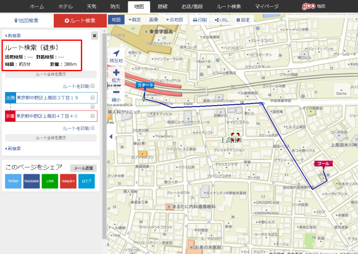Click lower ルート全体を表示 button
Viewport: 358px width, 254px height.
coord(51,138)
